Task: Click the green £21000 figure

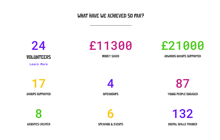Action: pos(183,46)
